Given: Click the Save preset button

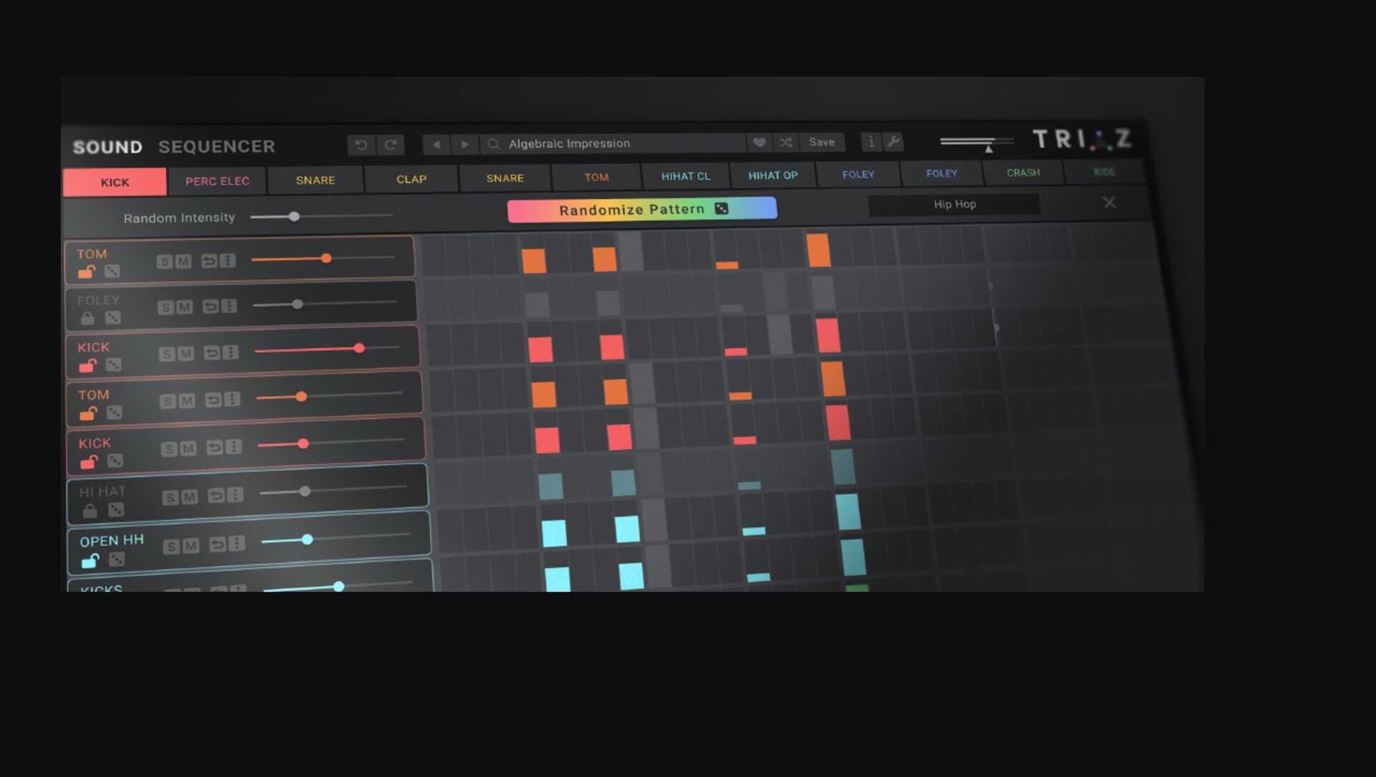Looking at the screenshot, I should click(x=821, y=143).
